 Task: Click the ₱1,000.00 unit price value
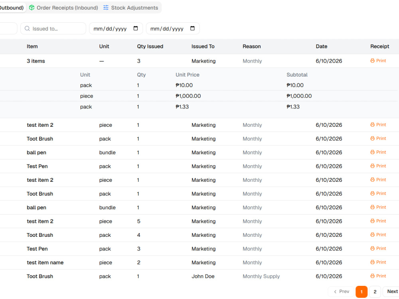tap(188, 96)
